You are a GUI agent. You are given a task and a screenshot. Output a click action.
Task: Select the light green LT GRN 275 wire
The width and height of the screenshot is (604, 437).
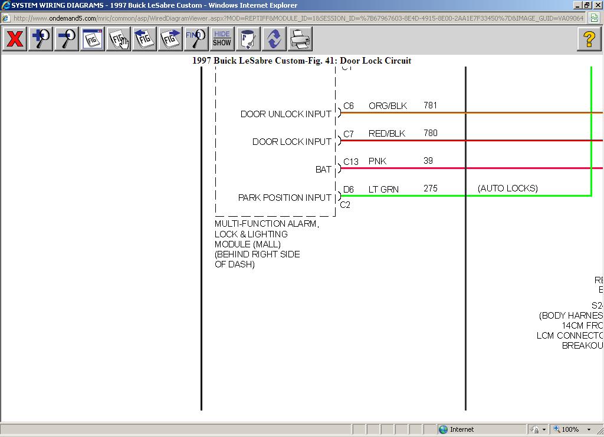coord(466,196)
